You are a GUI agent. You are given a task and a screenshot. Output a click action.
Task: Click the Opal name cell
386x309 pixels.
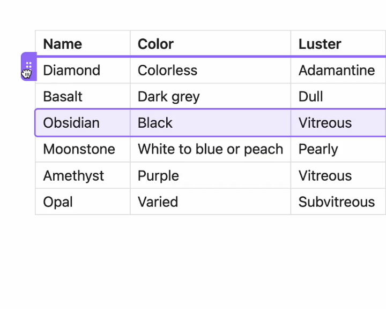pyautogui.click(x=58, y=202)
